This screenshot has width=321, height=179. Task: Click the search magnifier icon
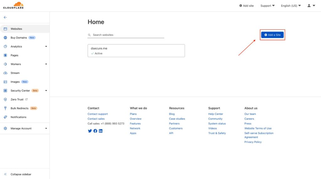(89, 35)
